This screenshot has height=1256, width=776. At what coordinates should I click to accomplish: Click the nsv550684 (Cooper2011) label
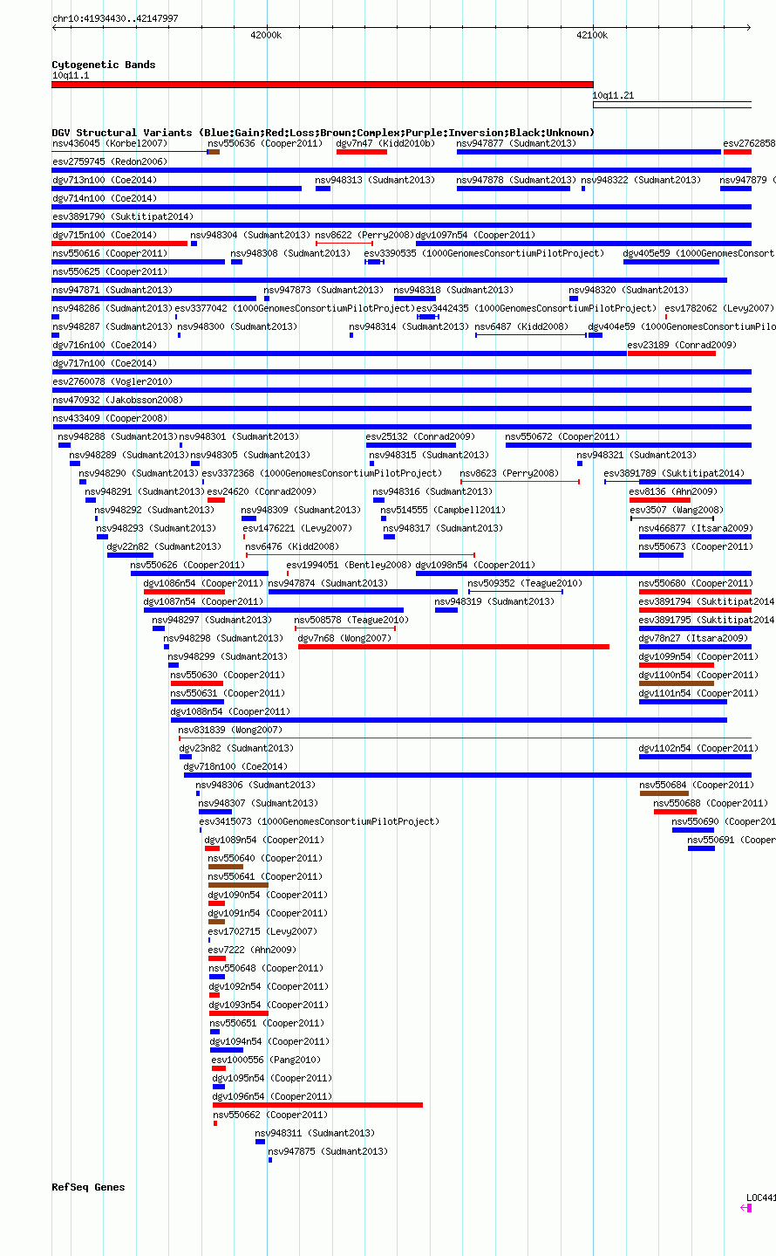point(697,785)
